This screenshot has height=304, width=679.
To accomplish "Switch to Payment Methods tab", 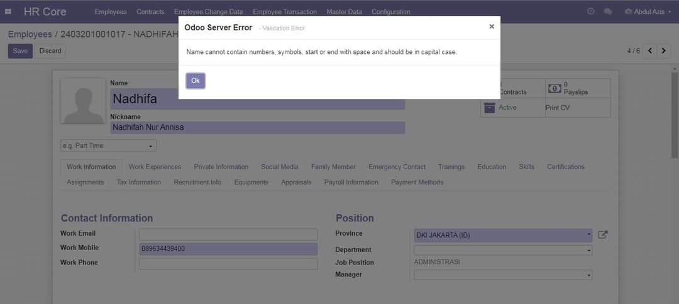I will tap(417, 182).
